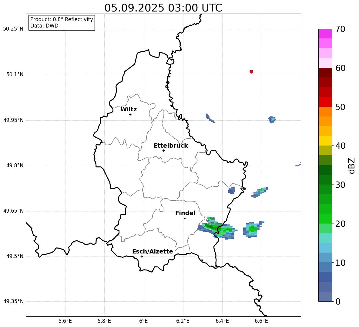359x327 pixels.
Task: Click the 30 value on the colorbar
Action: [340, 185]
